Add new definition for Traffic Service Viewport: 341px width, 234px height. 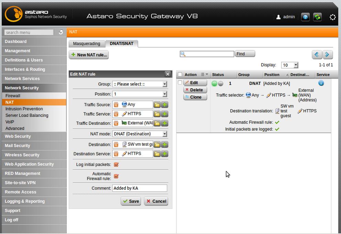(165, 114)
